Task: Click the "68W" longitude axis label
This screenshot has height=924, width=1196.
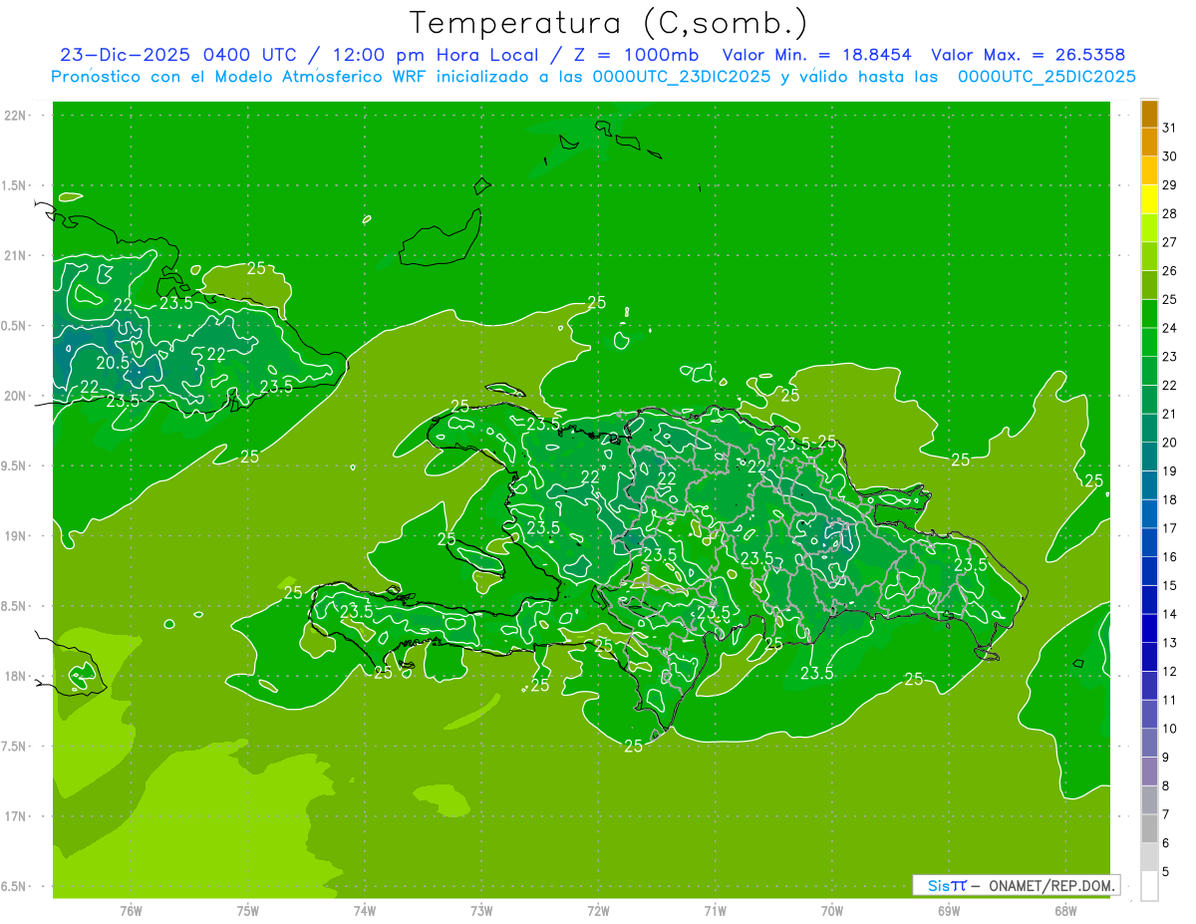Action: pyautogui.click(x=1065, y=911)
